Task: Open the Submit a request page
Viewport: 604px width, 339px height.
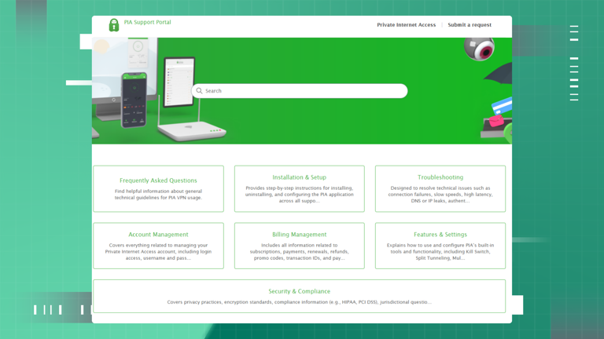Action: coord(470,24)
